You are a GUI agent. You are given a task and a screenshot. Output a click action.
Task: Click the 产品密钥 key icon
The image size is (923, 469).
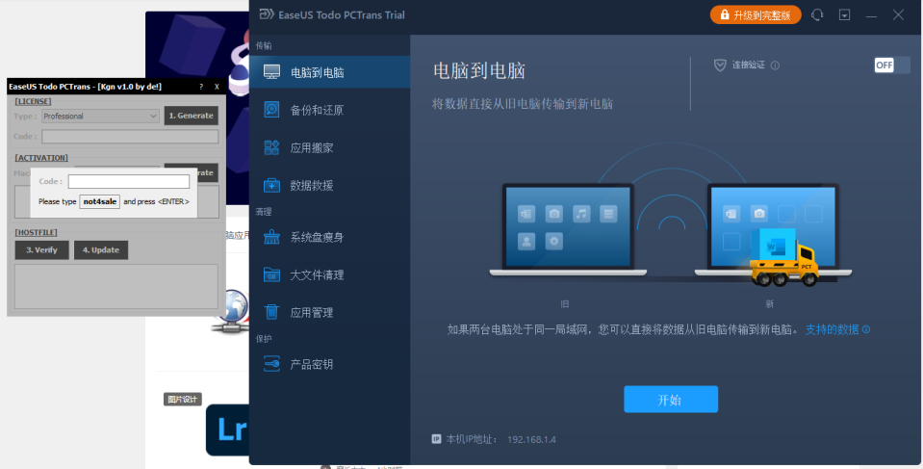271,363
